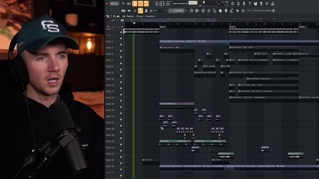Mute Track 14 with its green toggle
Screen dimensions: 319x179
click(121, 107)
